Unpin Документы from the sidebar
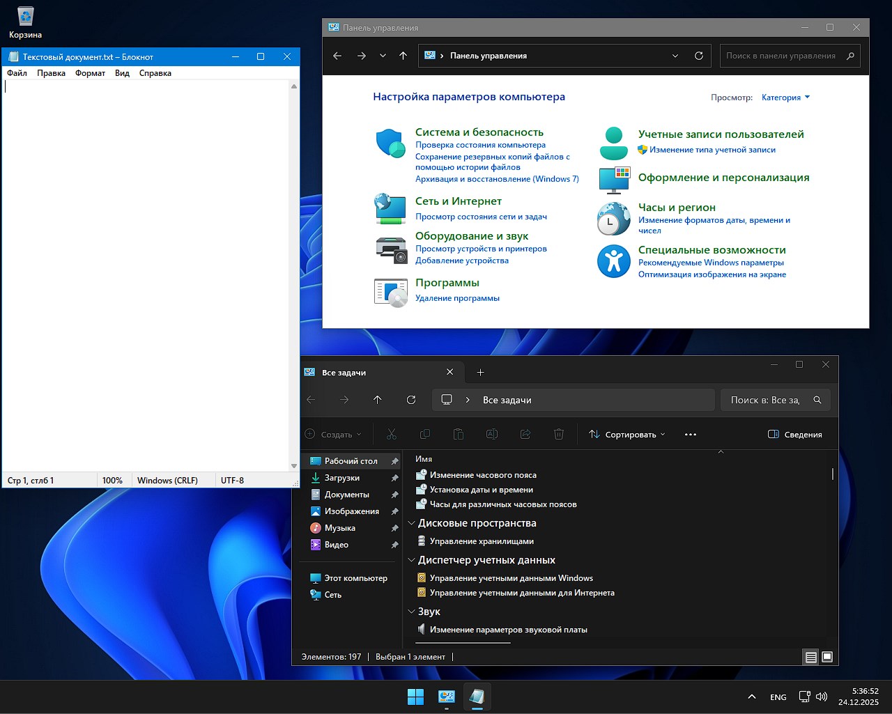 [395, 495]
